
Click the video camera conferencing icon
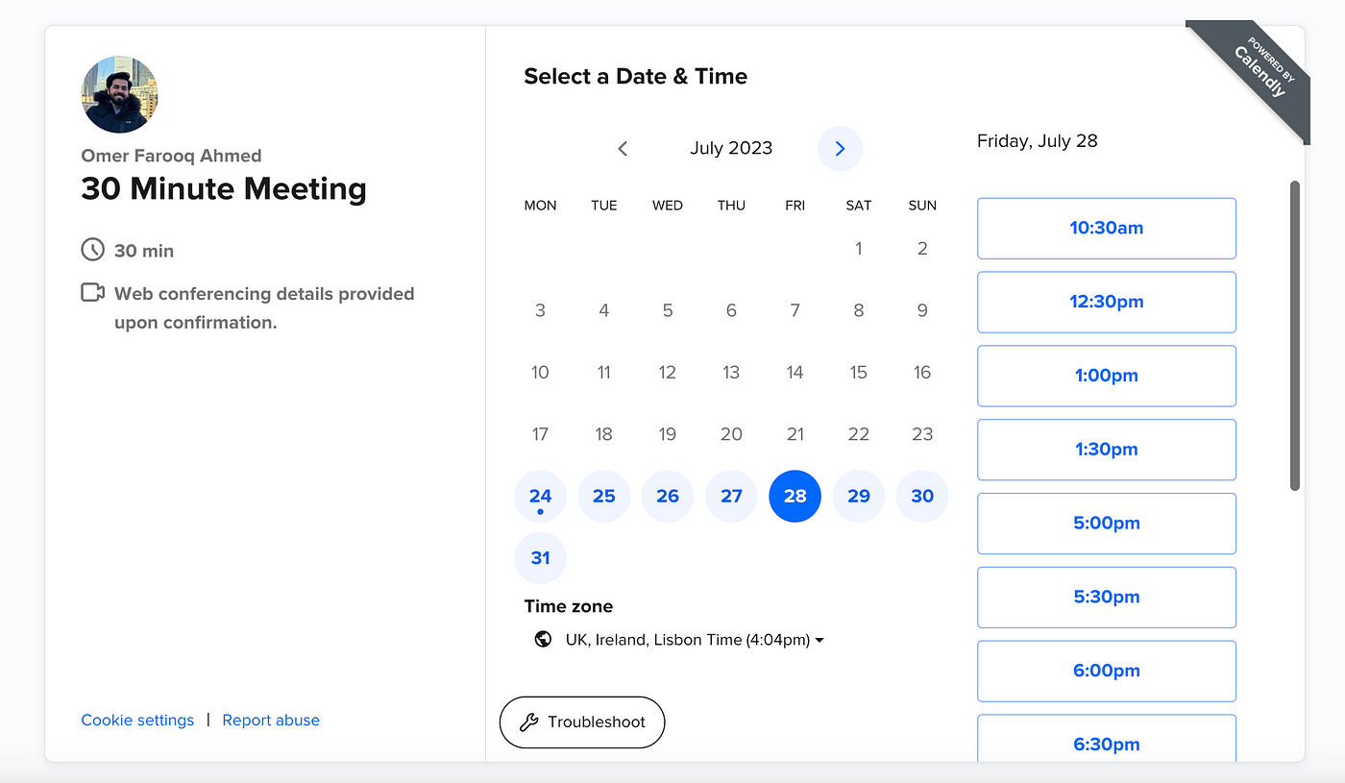coord(92,293)
